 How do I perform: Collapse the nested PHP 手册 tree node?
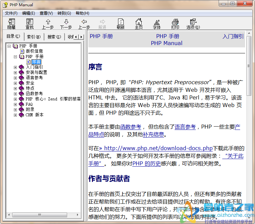tap(15, 57)
